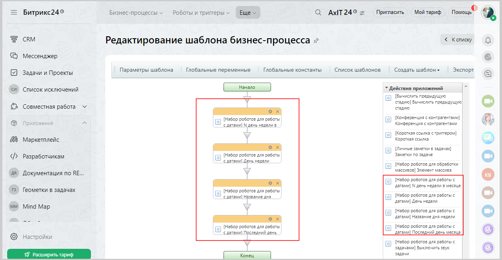
Task: Open settings gear of N день недели block
Action: pyautogui.click(x=270, y=111)
